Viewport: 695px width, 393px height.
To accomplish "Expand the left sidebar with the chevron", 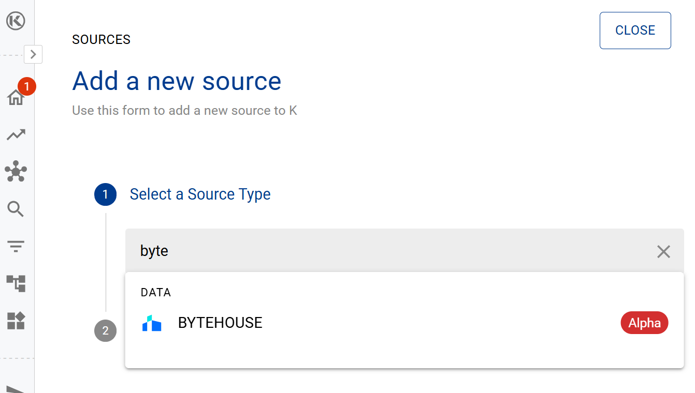I will pyautogui.click(x=33, y=54).
